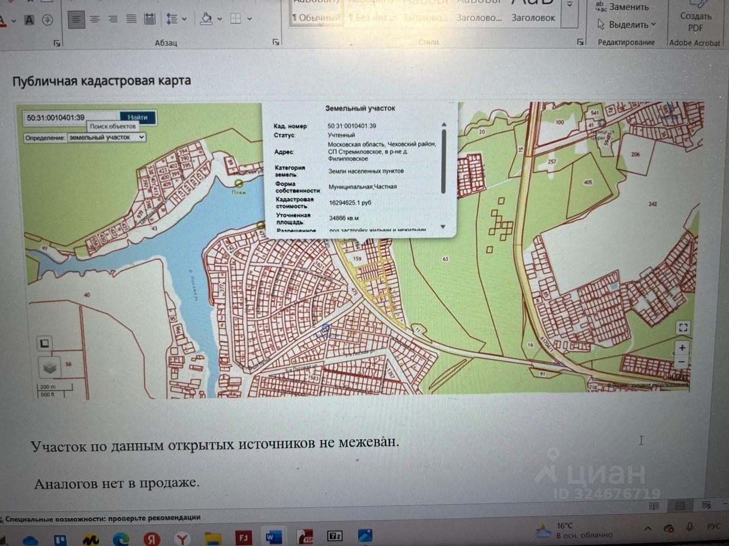The width and height of the screenshot is (729, 546).
Task: Open the PDF reader in taskbar
Action: click(x=305, y=537)
